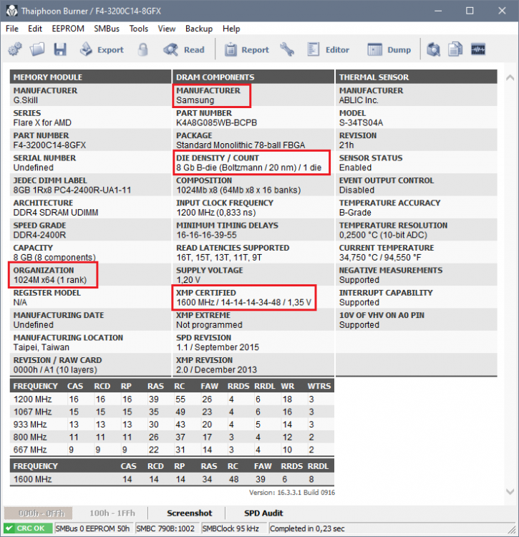
Task: Click the ABLIC Inc. thermal sensor manufacturer
Action: click(359, 100)
